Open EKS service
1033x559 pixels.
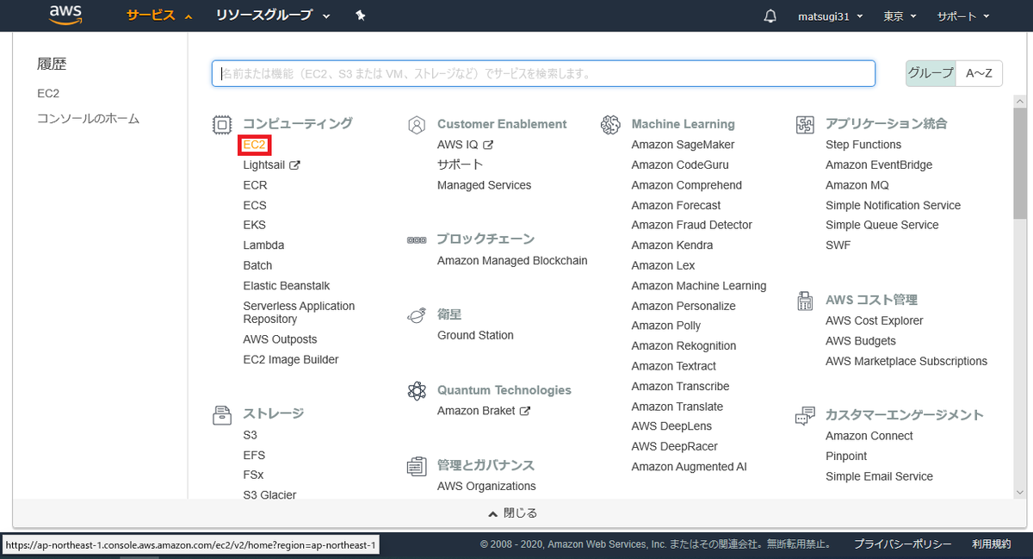(255, 225)
